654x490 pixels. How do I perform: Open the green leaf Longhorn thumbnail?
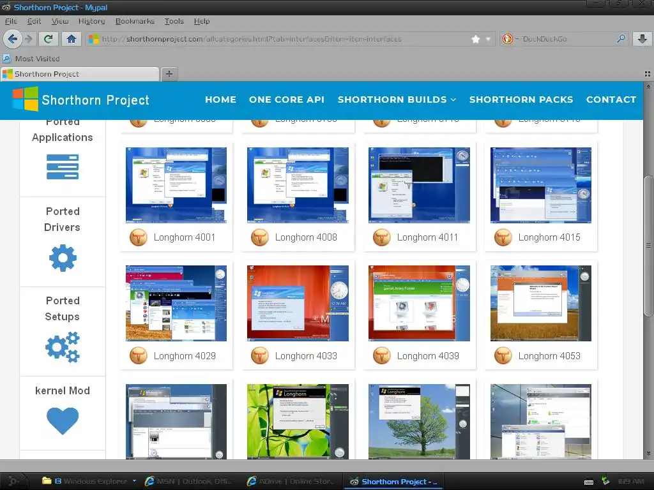click(x=298, y=422)
